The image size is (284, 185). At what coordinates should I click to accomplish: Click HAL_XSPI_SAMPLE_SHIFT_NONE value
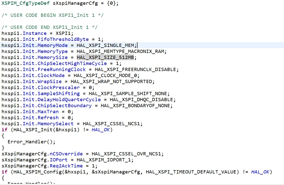tap(128, 93)
